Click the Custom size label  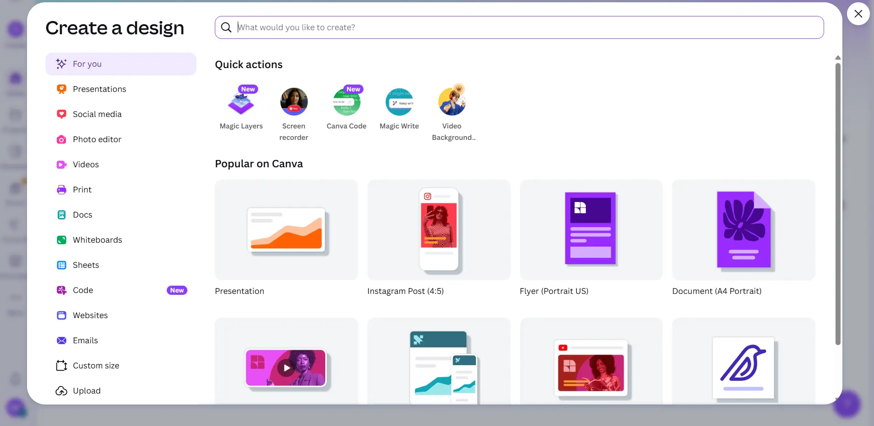(x=96, y=366)
